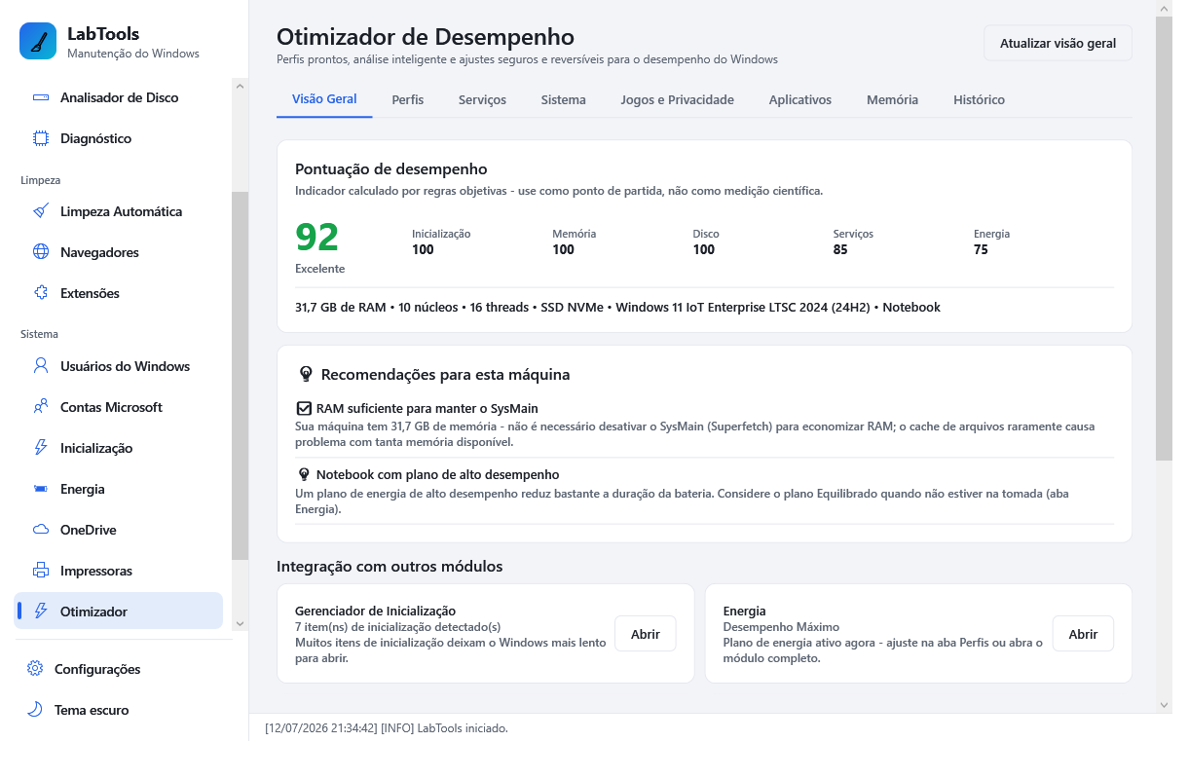The height and width of the screenshot is (779, 1188).
Task: Click the sidebar scrollbar thumb
Action: 241,375
